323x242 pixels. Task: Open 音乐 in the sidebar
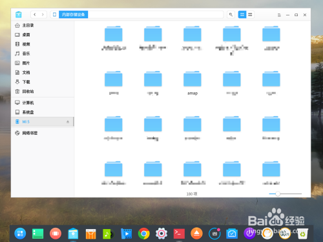coord(43,54)
